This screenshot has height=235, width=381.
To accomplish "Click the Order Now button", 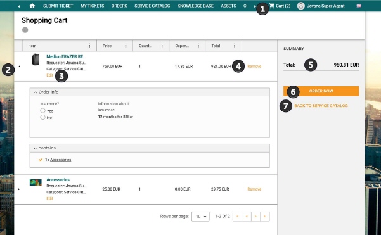I will tap(321, 91).
